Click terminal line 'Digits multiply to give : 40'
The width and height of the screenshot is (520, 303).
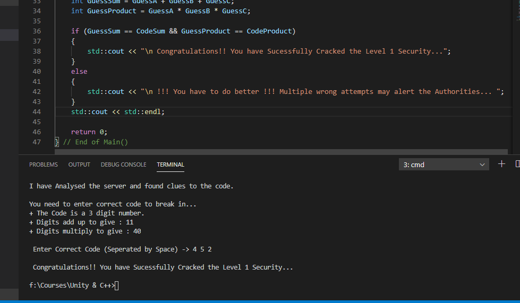coord(85,231)
